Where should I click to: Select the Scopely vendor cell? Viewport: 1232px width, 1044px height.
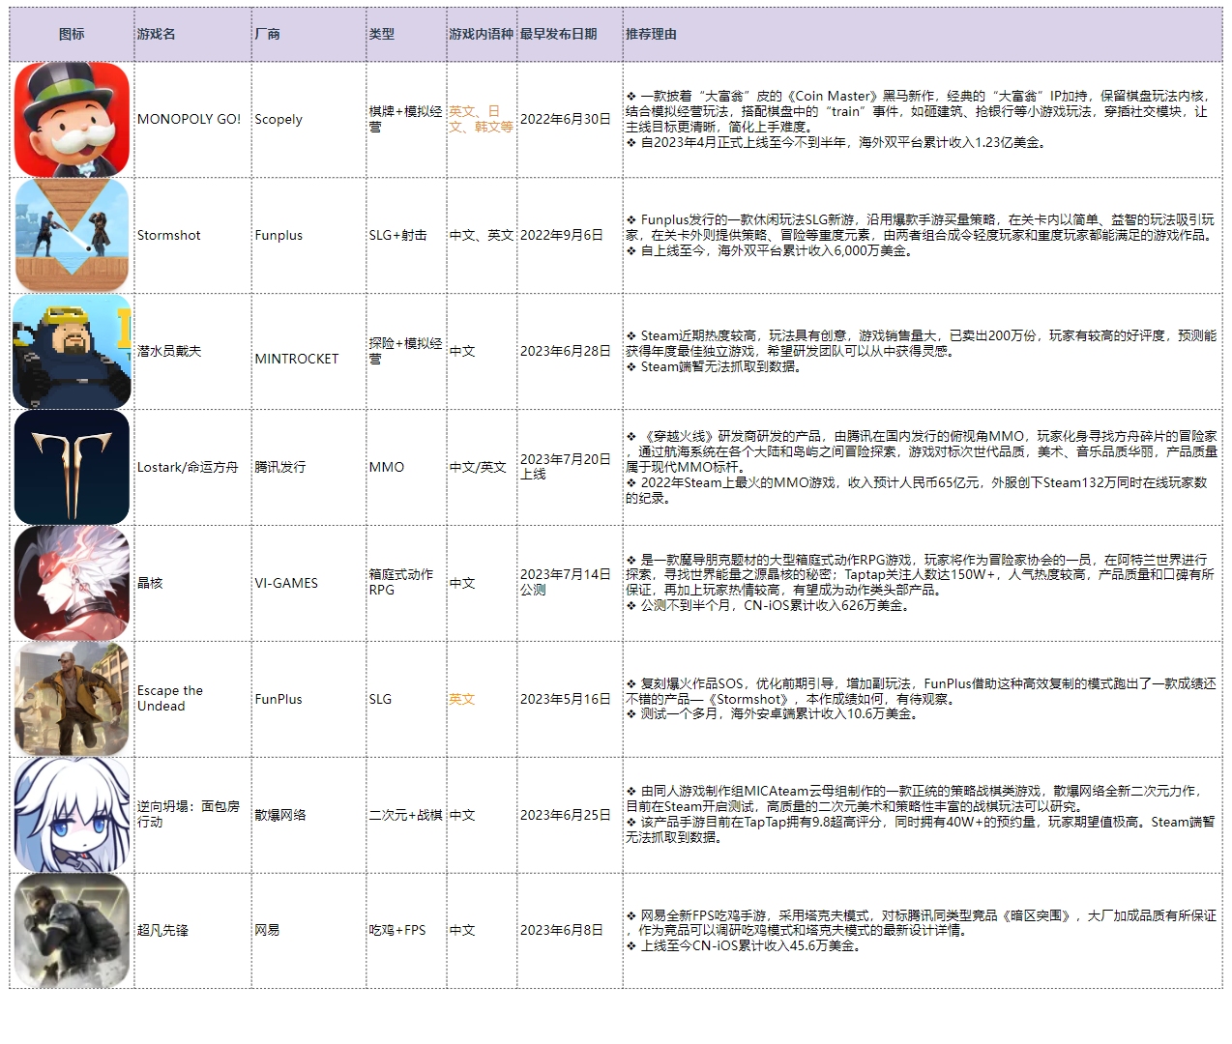[279, 119]
